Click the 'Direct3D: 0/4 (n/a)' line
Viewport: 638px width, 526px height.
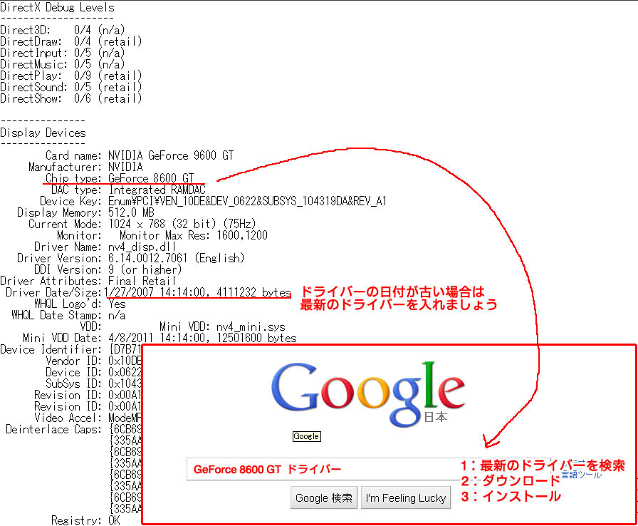(63, 30)
